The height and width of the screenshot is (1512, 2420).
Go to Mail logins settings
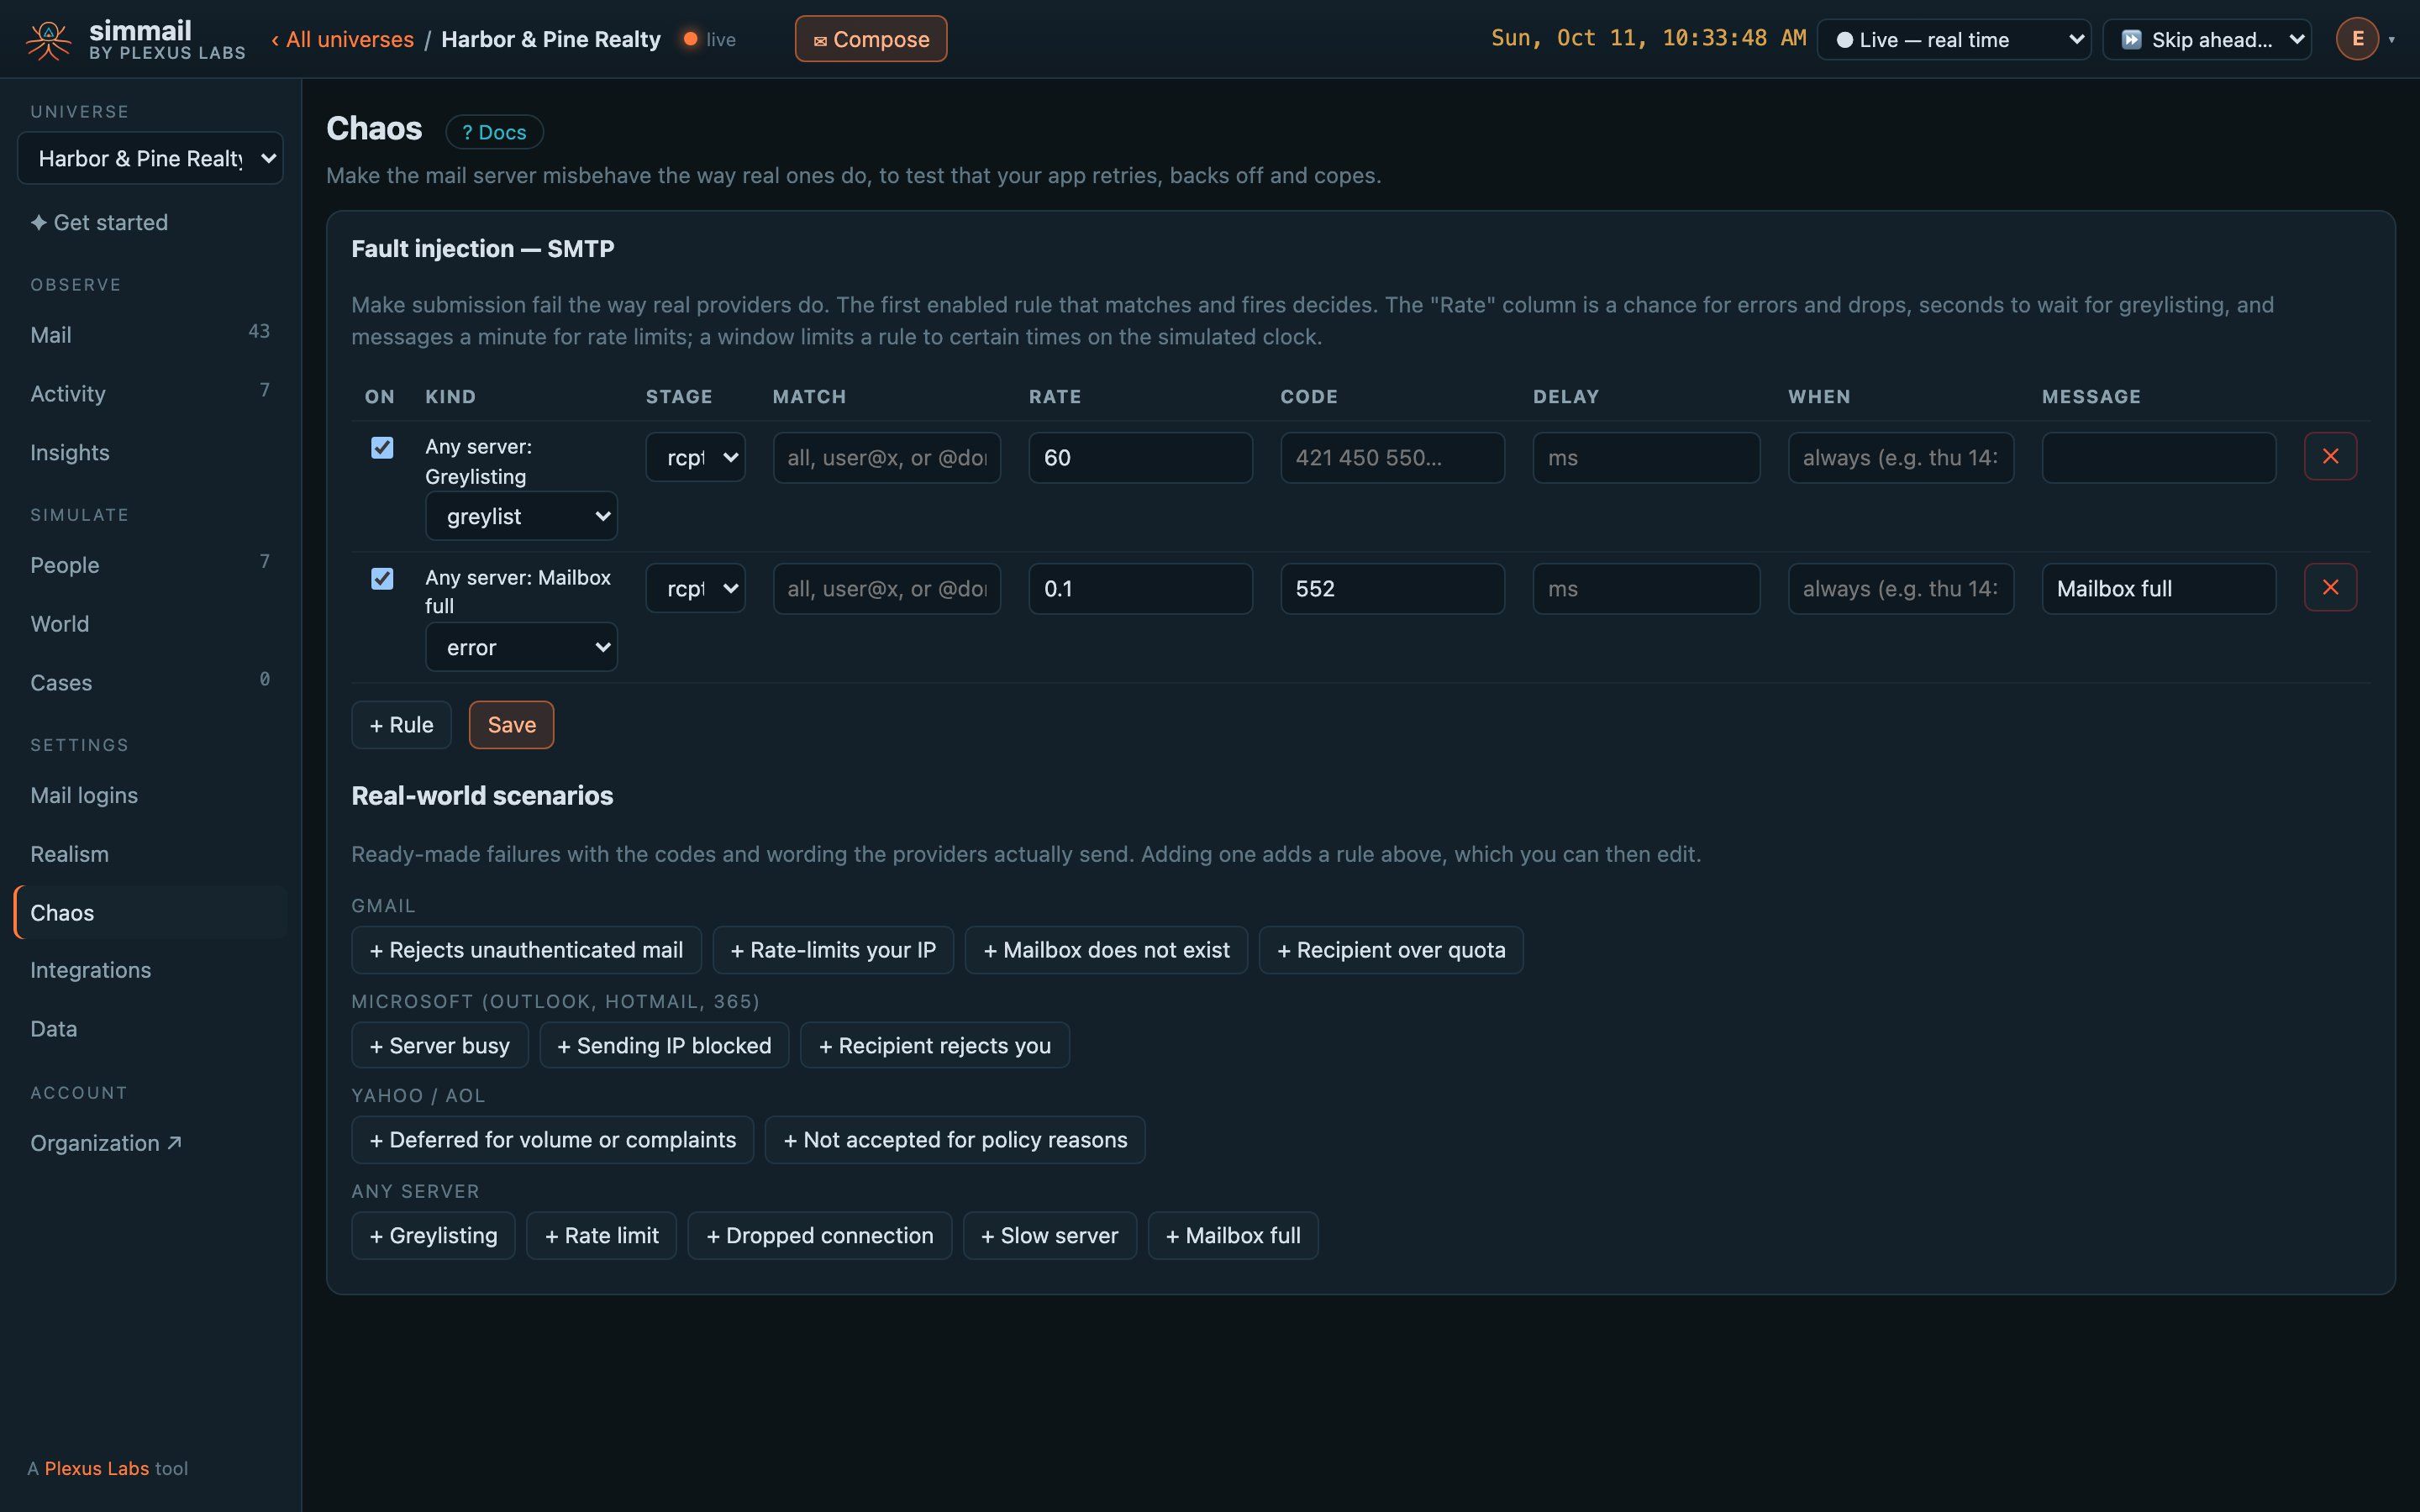pos(150,795)
